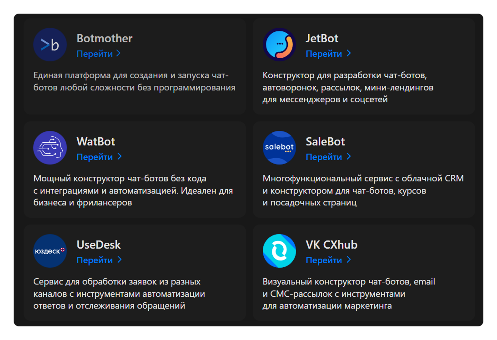Click the UseDesk description text

(x=119, y=294)
